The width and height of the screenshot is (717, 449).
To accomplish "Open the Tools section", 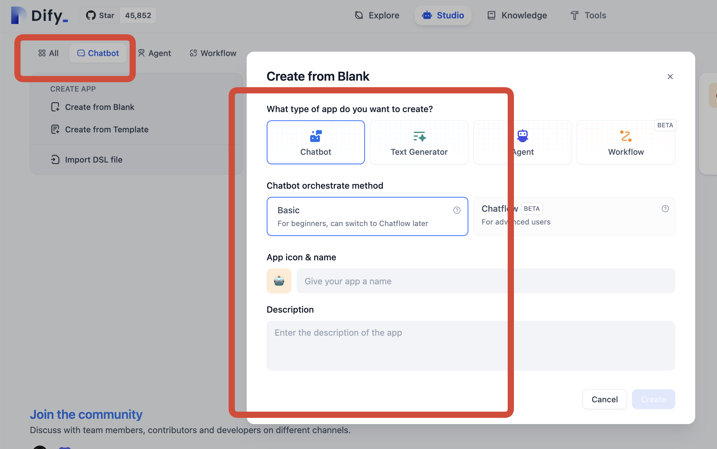I will [x=588, y=15].
